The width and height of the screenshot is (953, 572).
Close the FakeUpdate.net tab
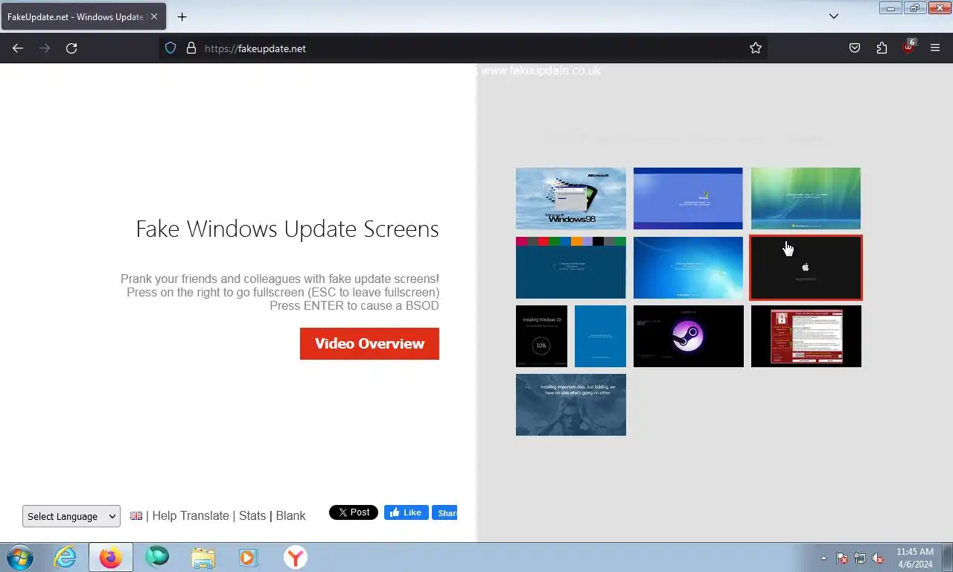pos(154,16)
